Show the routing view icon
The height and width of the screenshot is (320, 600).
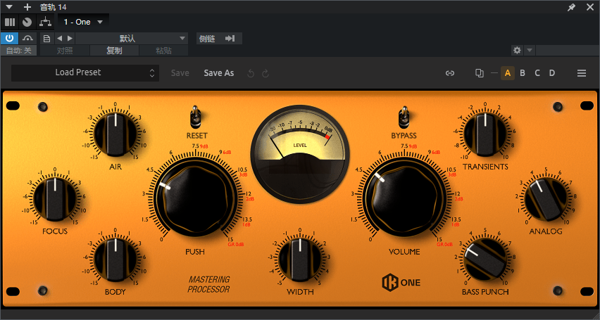pos(46,23)
